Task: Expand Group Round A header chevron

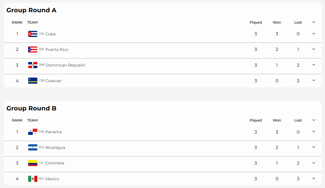Action: click(x=314, y=22)
